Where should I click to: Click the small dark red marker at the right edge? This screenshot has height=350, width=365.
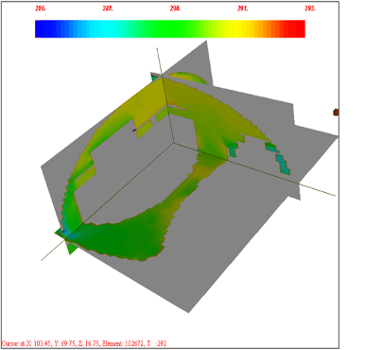click(336, 112)
